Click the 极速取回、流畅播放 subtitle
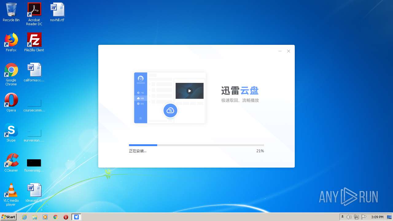Viewport: 393px width, 221px height. pos(240,100)
